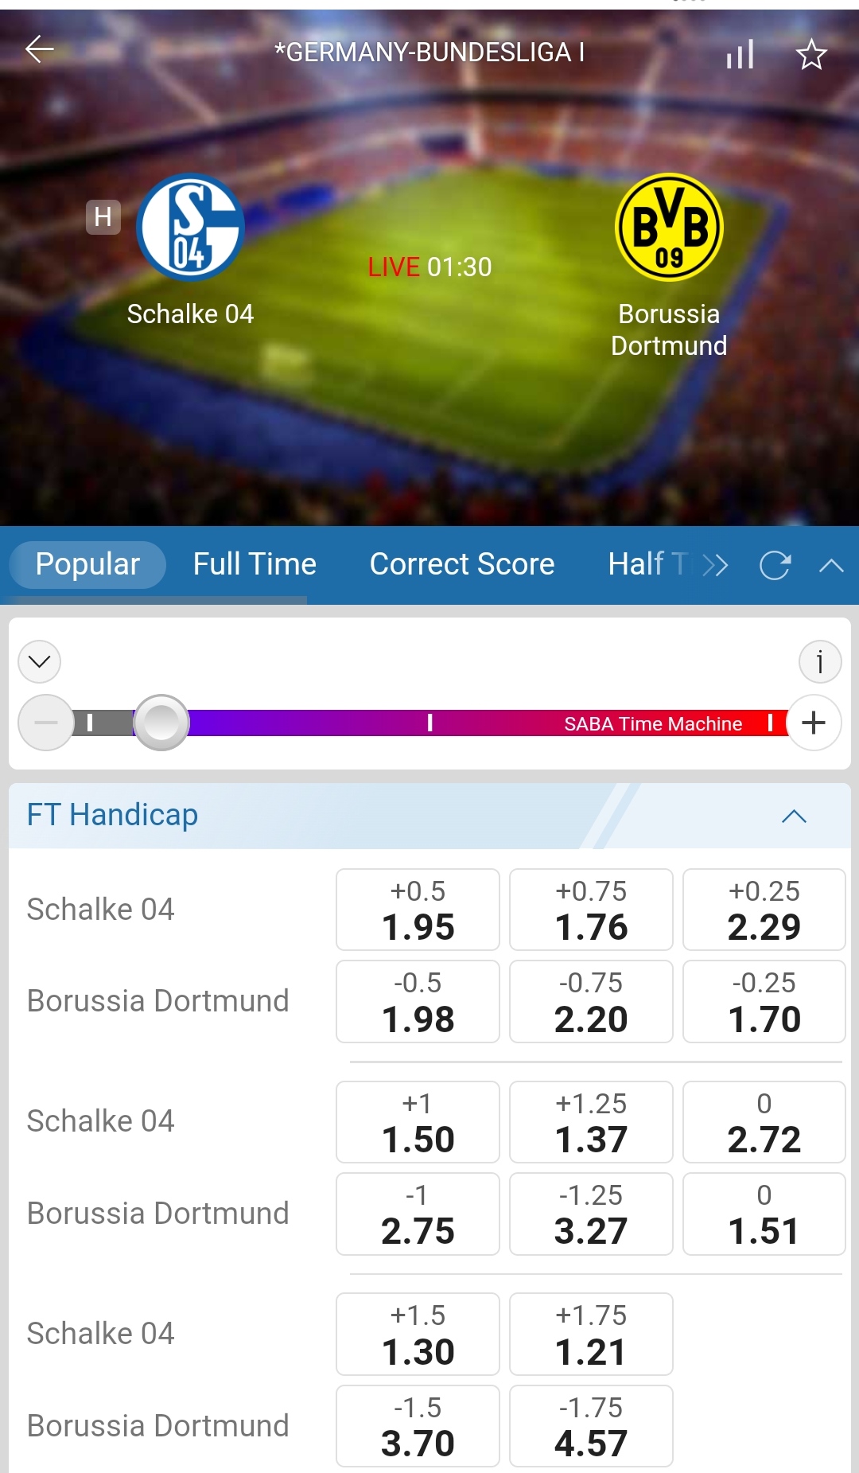Open Time Machine info icon
This screenshot has width=859, height=1473.
[x=820, y=661]
